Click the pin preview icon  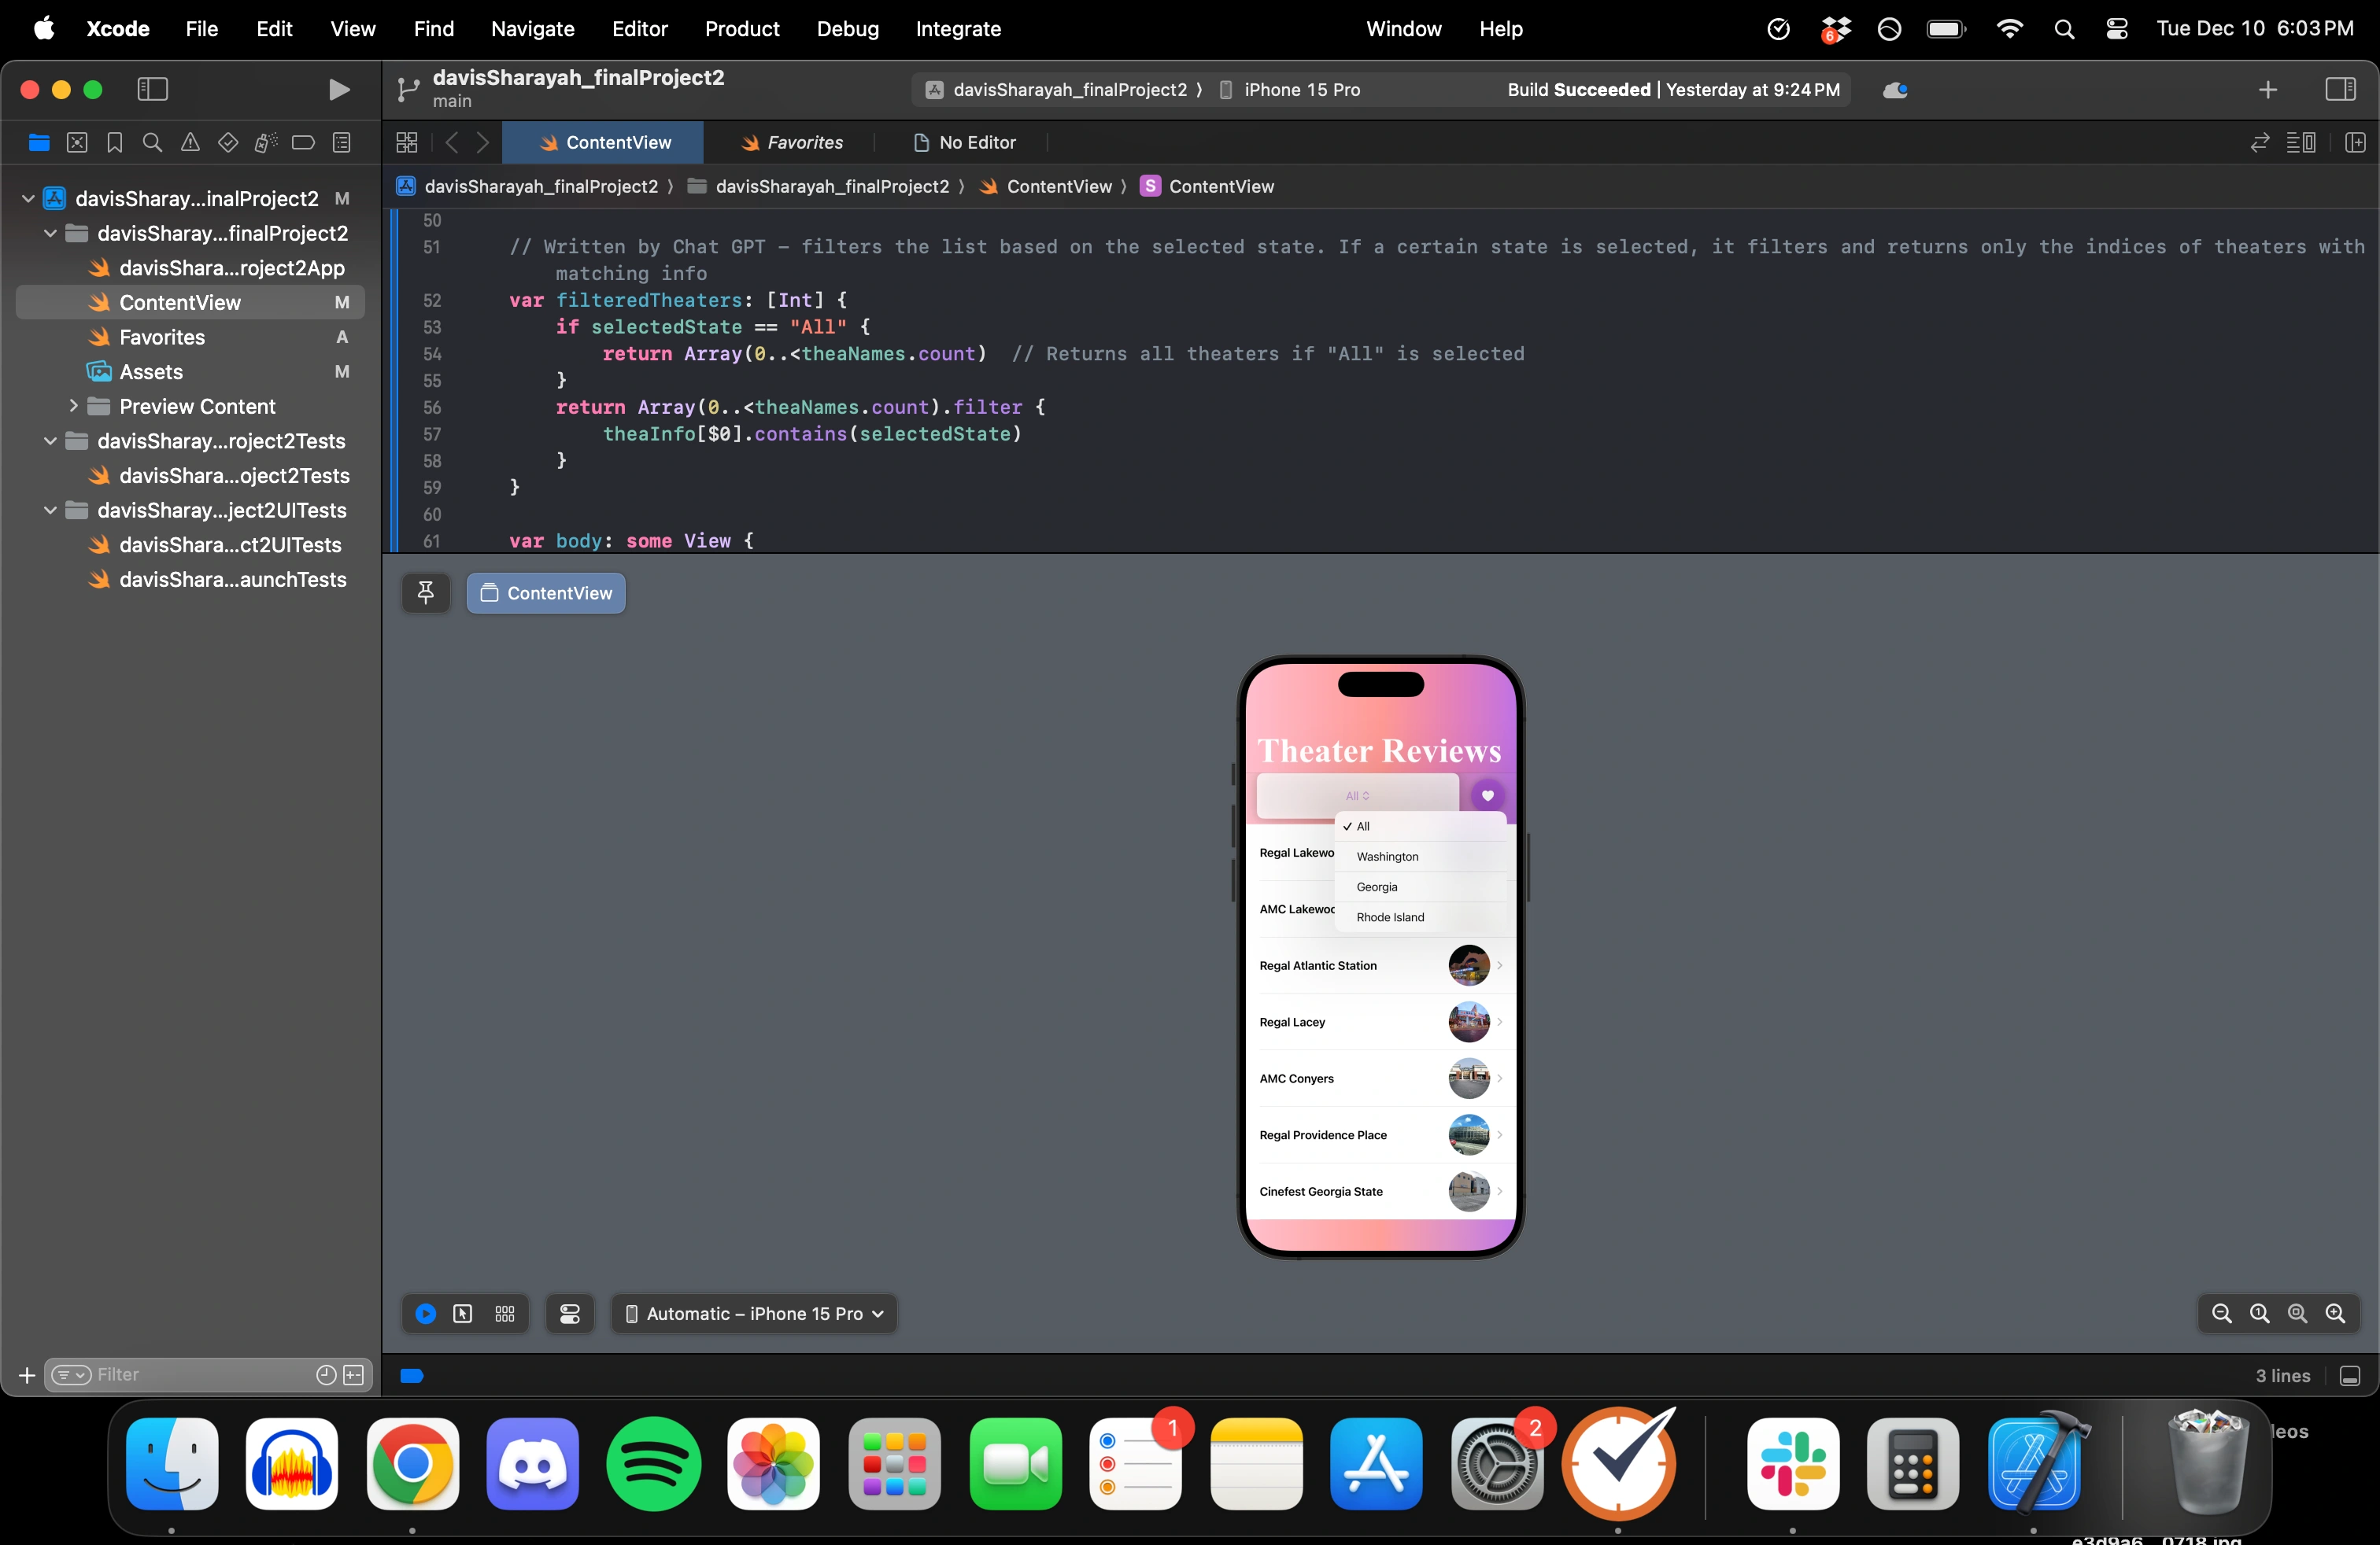(x=426, y=592)
